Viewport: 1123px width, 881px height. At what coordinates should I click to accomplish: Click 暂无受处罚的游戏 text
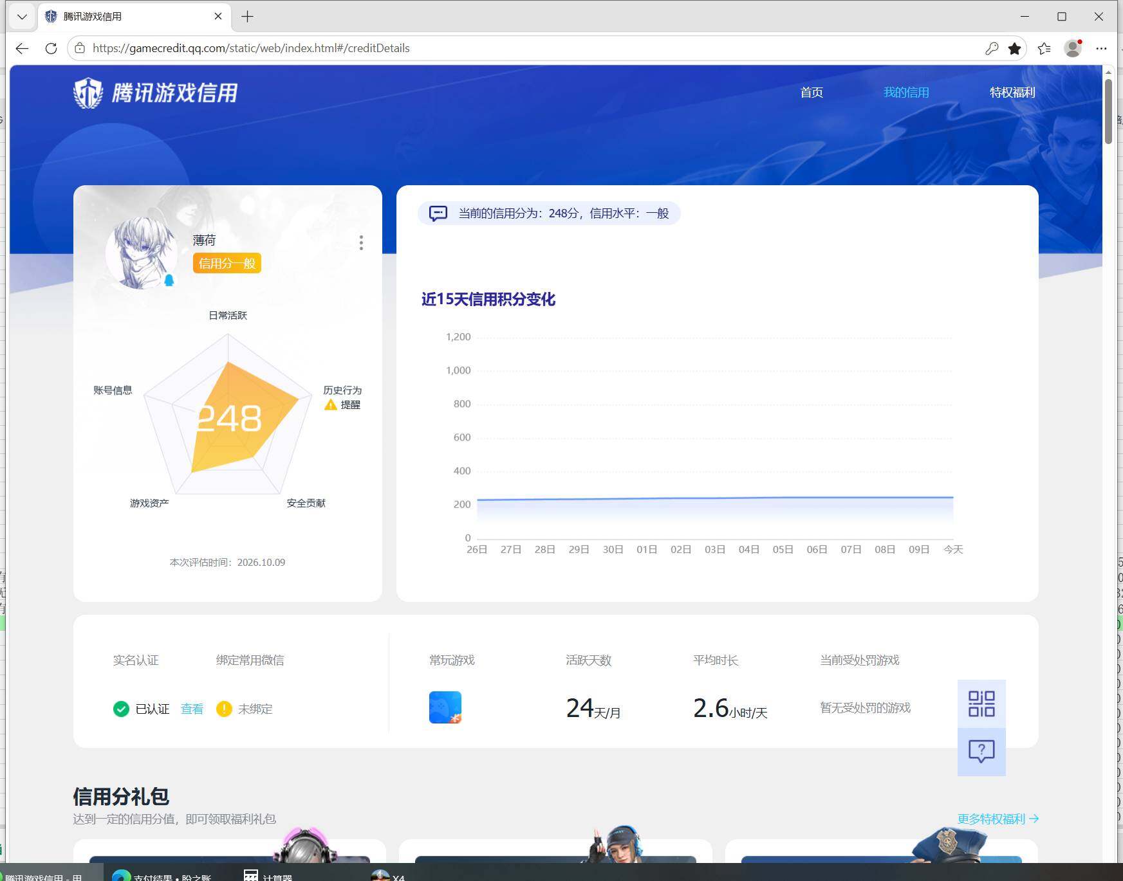click(x=866, y=707)
